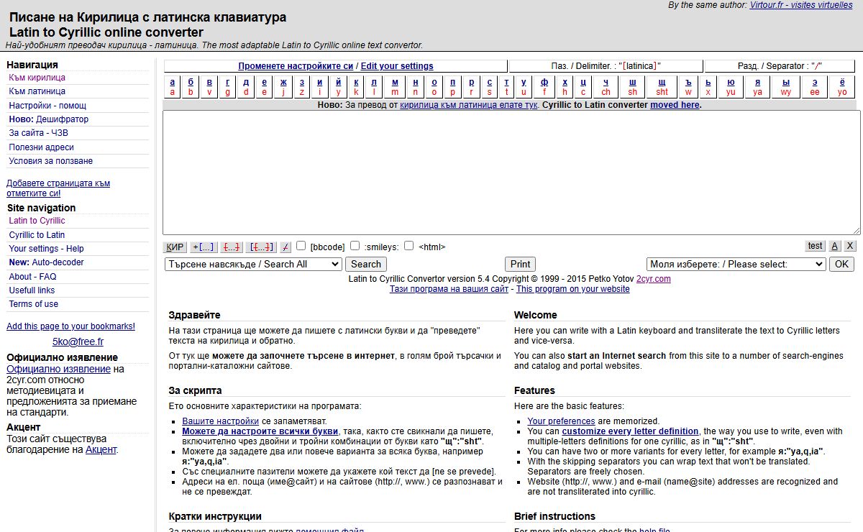Enable the [bbcode] checkbox
Viewport: 863px width, 532px height.
click(x=301, y=245)
